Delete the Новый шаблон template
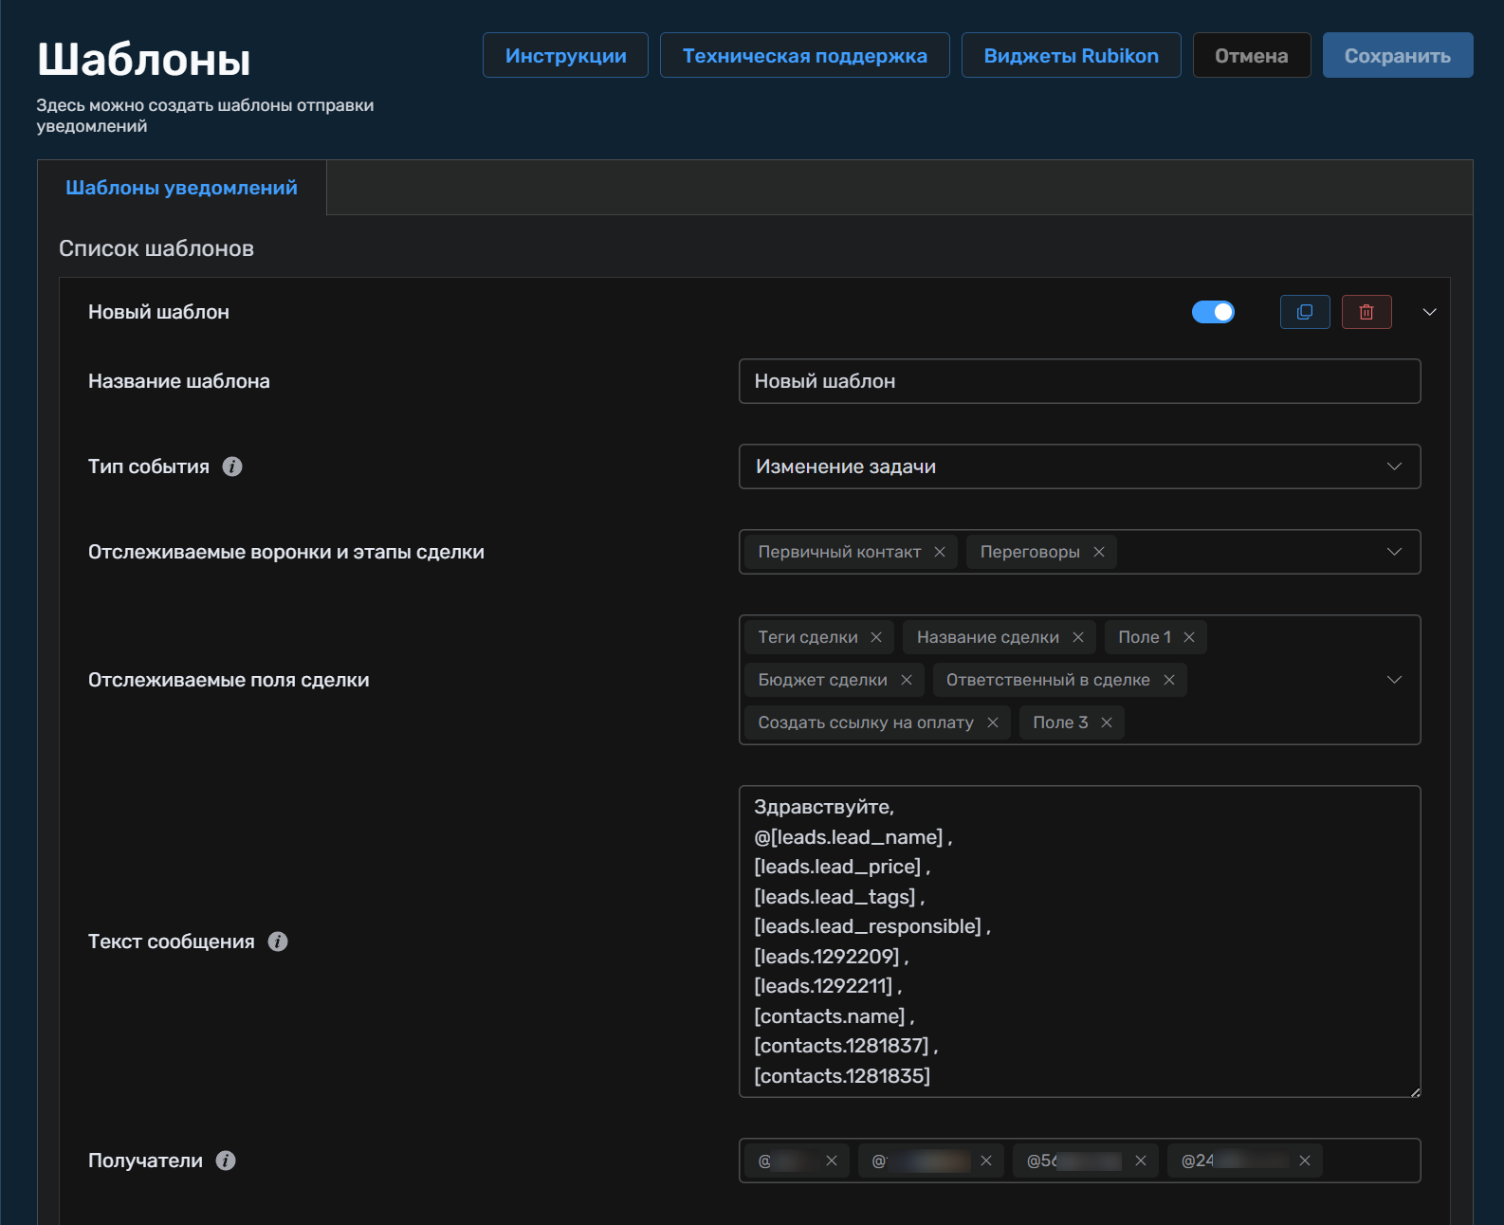Image resolution: width=1504 pixels, height=1225 pixels. 1366,312
